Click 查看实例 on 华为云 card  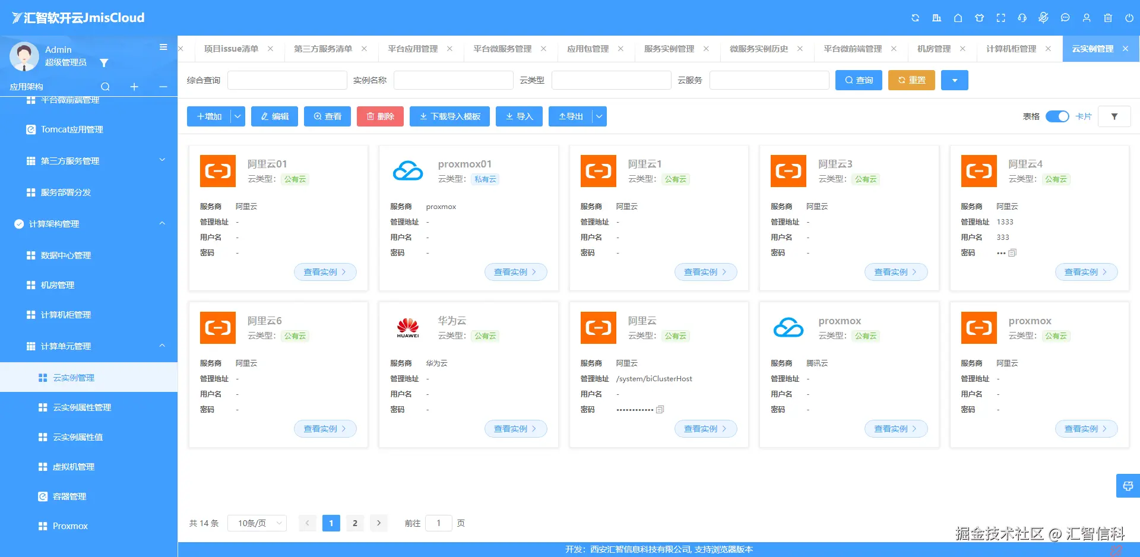click(x=515, y=429)
